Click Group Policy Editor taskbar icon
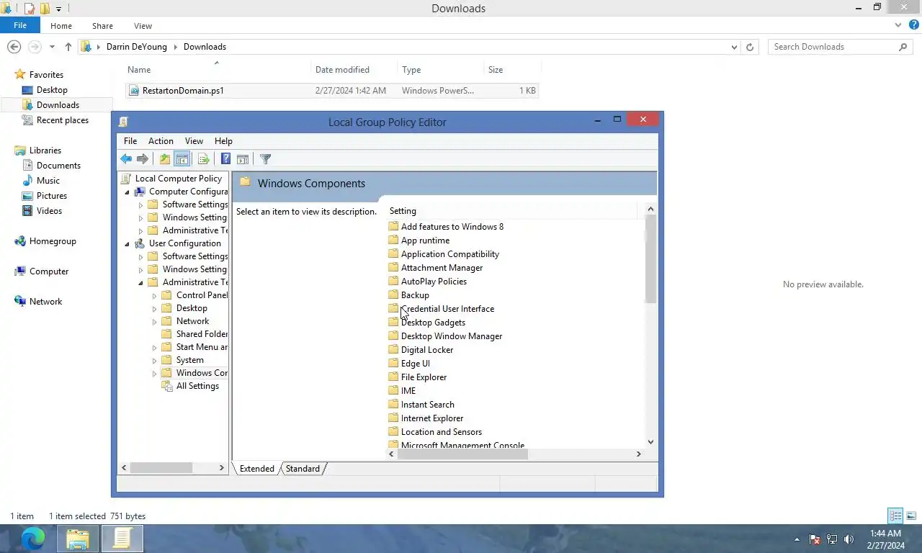Image resolution: width=922 pixels, height=553 pixels. (122, 539)
